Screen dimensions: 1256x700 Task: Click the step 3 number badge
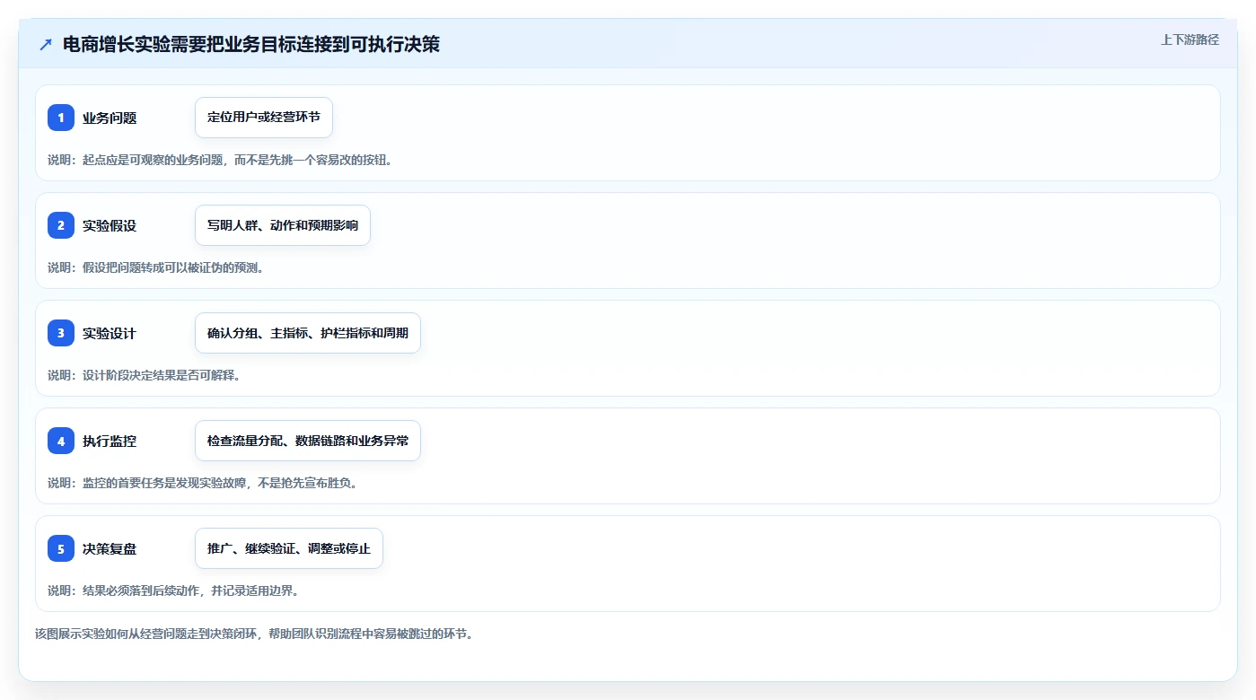point(61,333)
